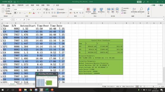The width and height of the screenshot is (165, 92).
Task: Click the Increase Font Size icon
Action: click(x=38, y=9)
